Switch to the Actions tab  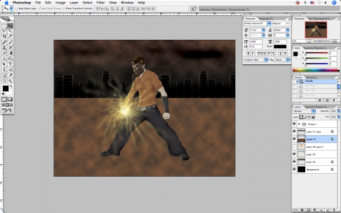[x=309, y=77]
